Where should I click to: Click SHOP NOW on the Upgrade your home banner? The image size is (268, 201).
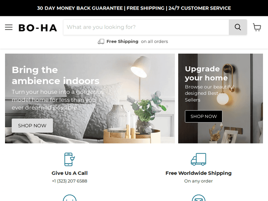point(204,116)
